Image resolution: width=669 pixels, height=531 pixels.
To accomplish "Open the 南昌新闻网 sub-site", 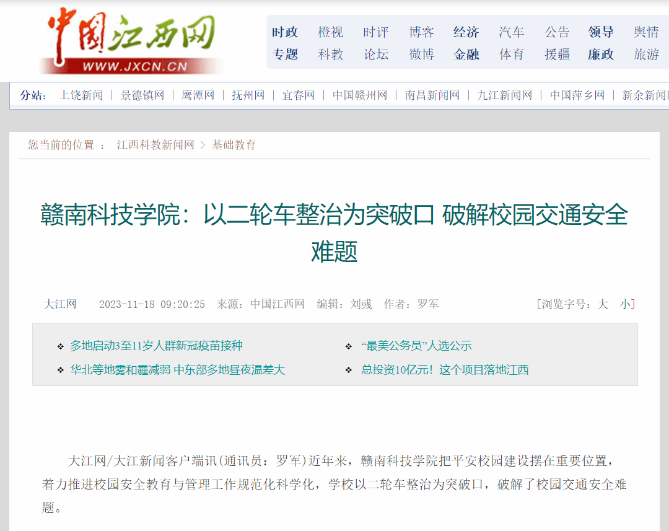I will click(432, 95).
